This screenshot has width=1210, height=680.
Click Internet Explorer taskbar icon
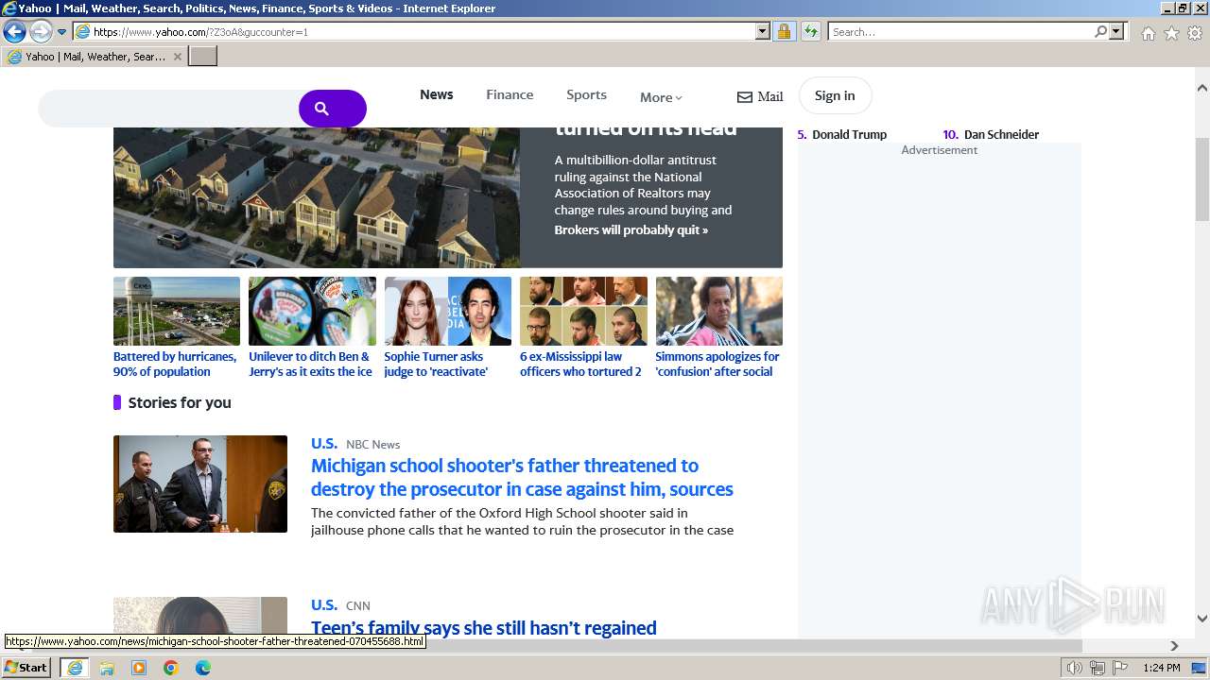[x=74, y=668]
